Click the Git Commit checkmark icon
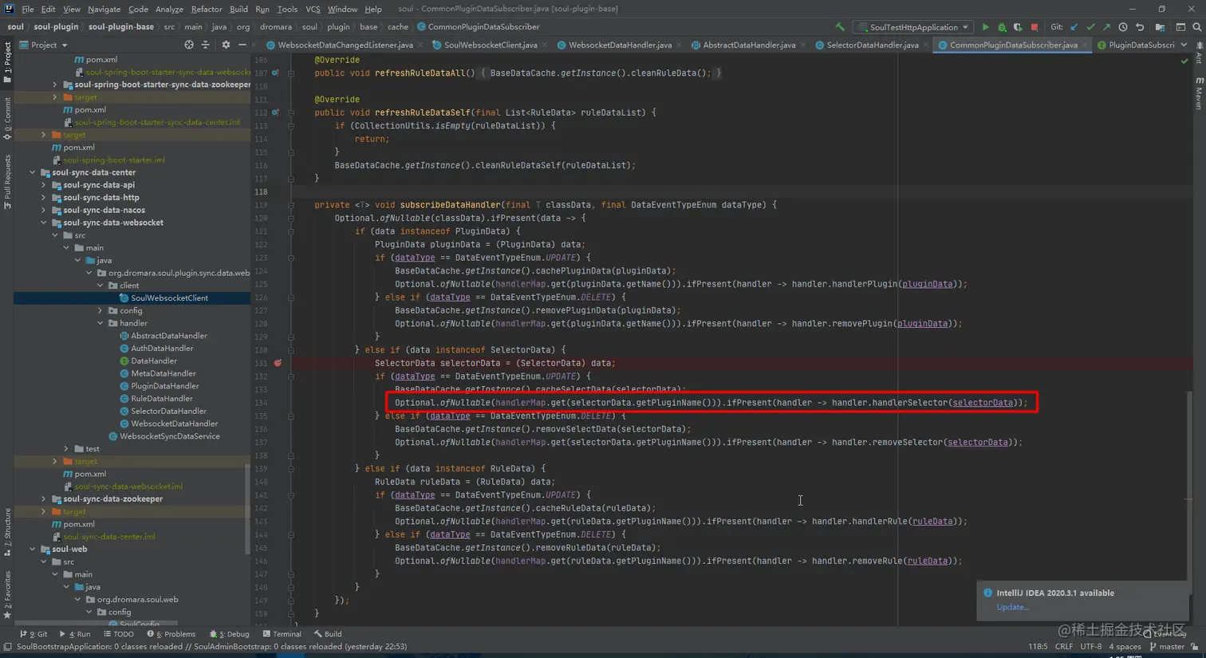This screenshot has height=658, width=1206. pyautogui.click(x=1090, y=27)
